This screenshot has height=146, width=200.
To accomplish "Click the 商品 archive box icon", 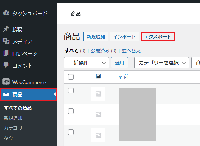I will tap(6, 94).
